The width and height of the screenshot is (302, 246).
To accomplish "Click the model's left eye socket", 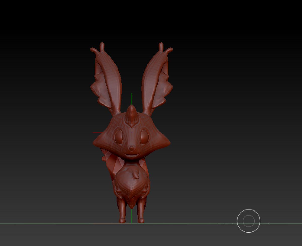I will click(118, 137).
